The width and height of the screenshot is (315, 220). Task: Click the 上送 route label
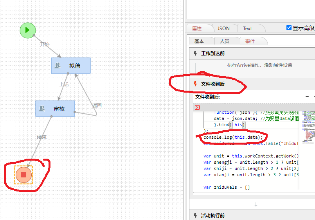tap(64, 84)
